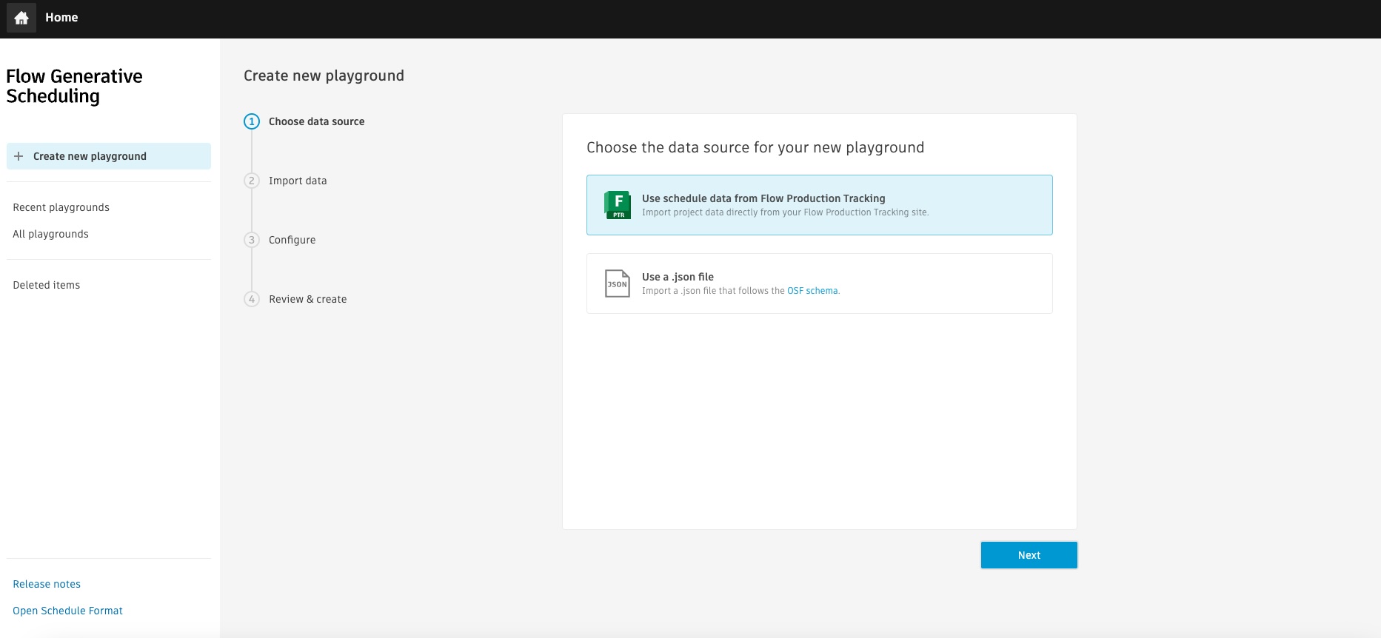Click the Create new playground page heading

[x=324, y=75]
